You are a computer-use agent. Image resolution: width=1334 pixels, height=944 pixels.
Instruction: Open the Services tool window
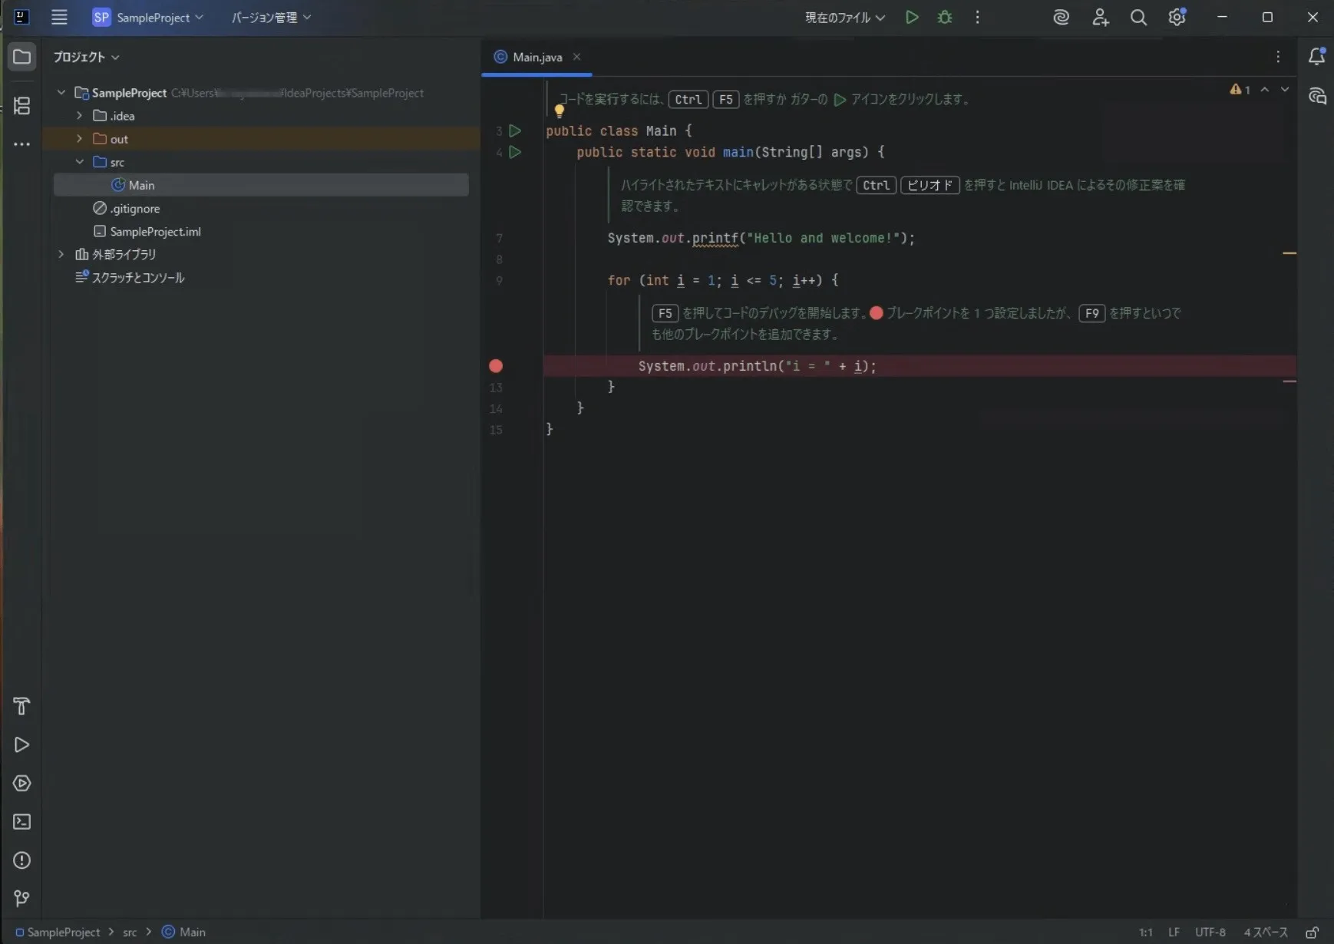[x=21, y=783]
